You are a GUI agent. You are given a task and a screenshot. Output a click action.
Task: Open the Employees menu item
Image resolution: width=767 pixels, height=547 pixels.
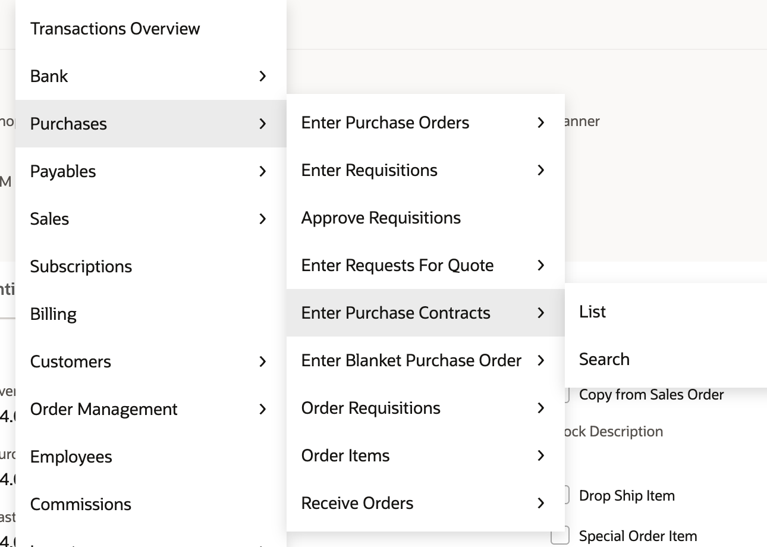pyautogui.click(x=151, y=457)
